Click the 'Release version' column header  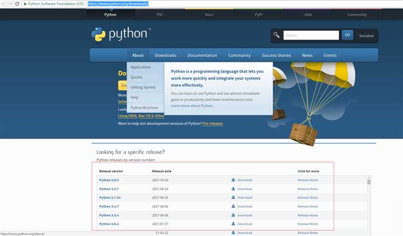tap(111, 171)
